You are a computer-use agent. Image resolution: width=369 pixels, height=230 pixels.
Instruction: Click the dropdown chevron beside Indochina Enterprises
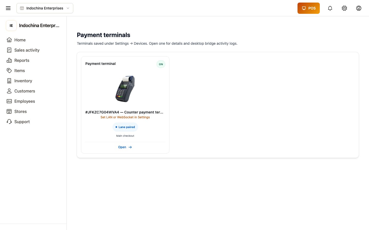(x=68, y=8)
